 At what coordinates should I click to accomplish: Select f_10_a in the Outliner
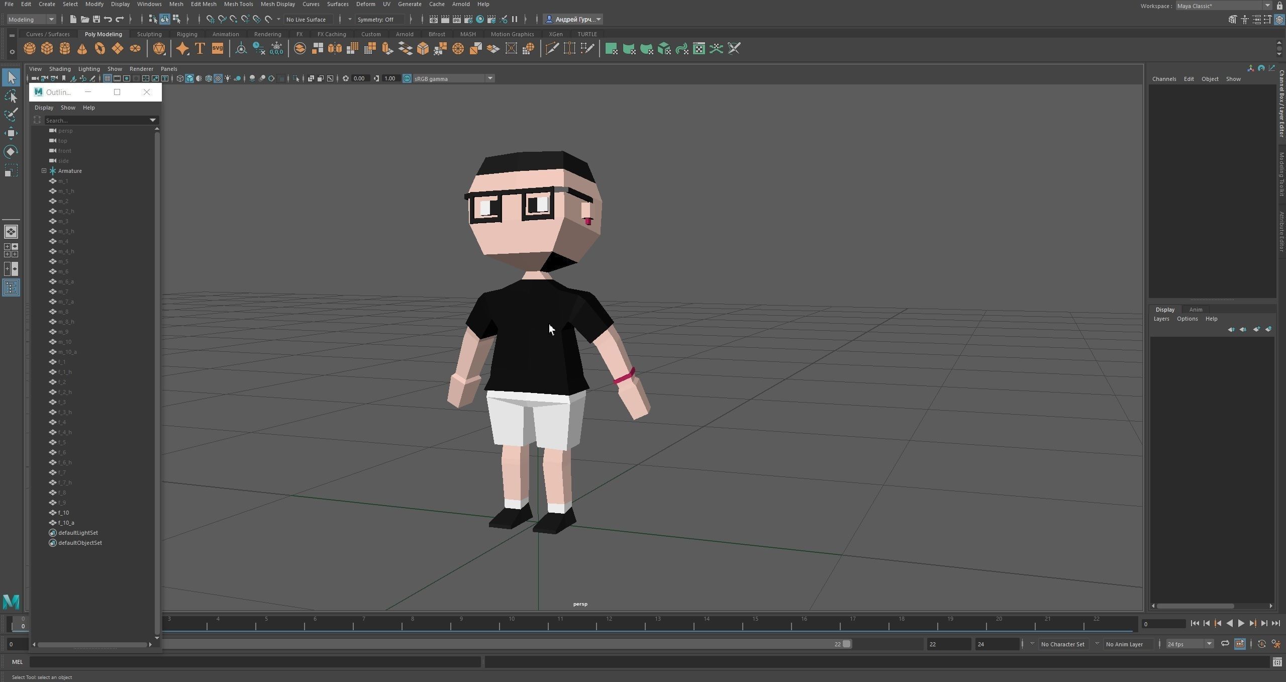66,523
